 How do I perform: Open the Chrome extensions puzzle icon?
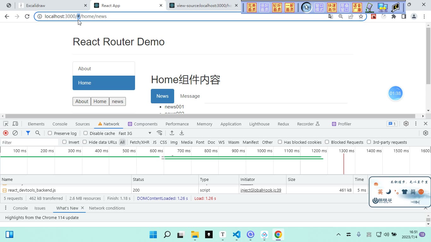click(394, 16)
